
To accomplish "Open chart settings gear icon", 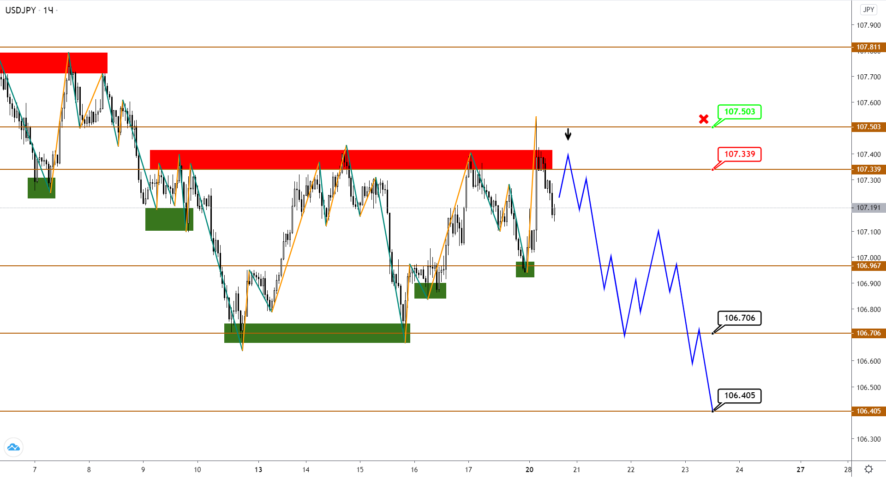I will click(x=868, y=469).
